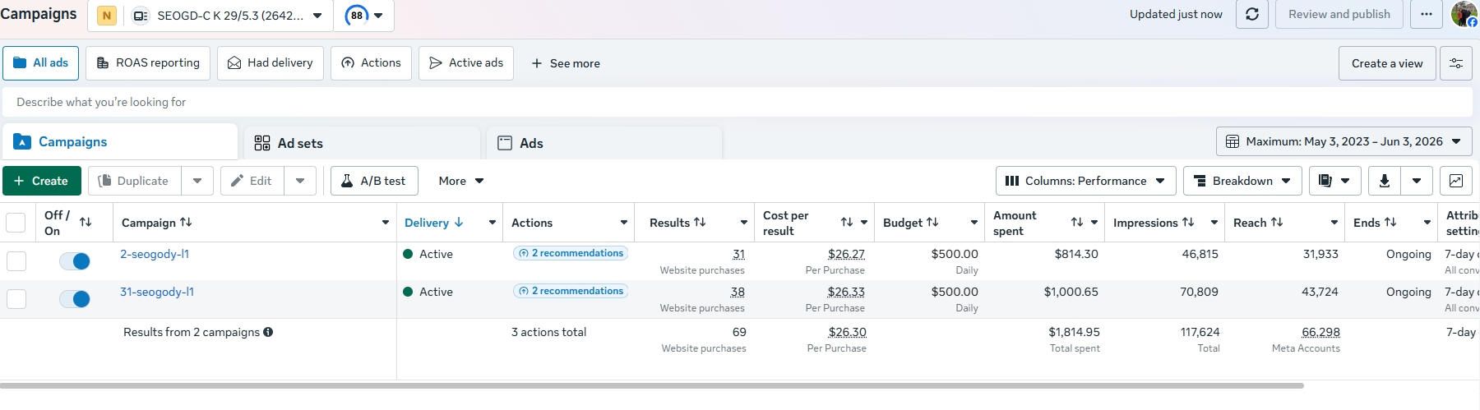Open the three-dots more options button
The image size is (1480, 410).
point(1427,14)
